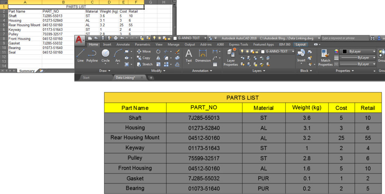
Task: Click the white layer color swatch in Layers panel
Action: pyautogui.click(x=263, y=52)
